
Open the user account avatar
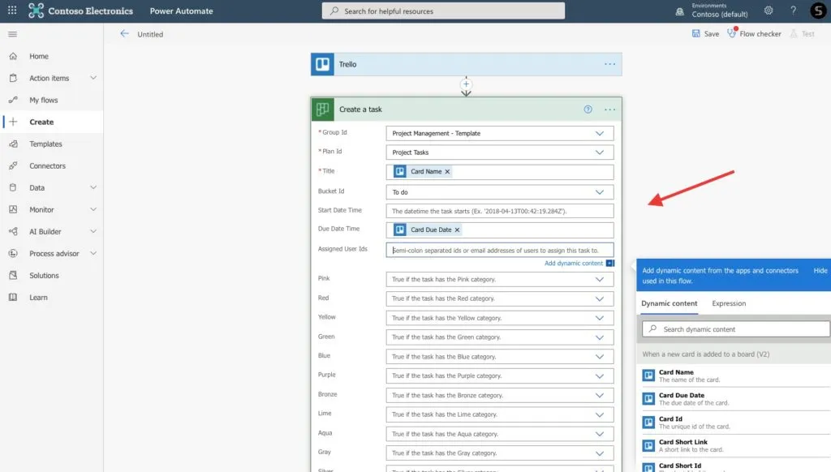818,11
